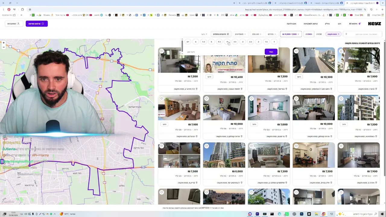The height and width of the screenshot is (217, 386).
Task: Open File Explorer from the taskbar
Action: tap(316, 214)
